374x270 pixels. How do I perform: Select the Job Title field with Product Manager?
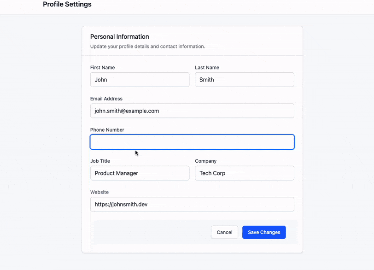140,173
